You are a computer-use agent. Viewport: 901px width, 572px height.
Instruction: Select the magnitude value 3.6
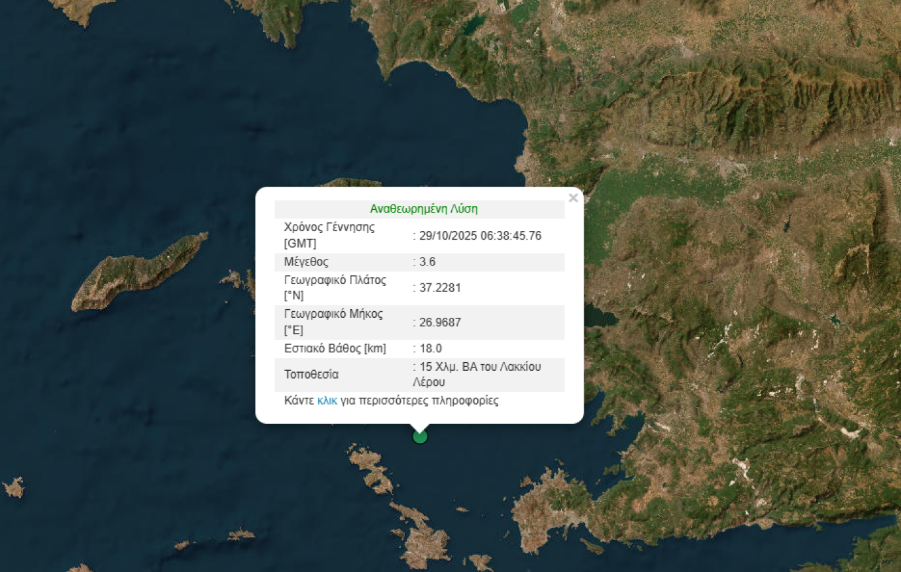(x=427, y=262)
